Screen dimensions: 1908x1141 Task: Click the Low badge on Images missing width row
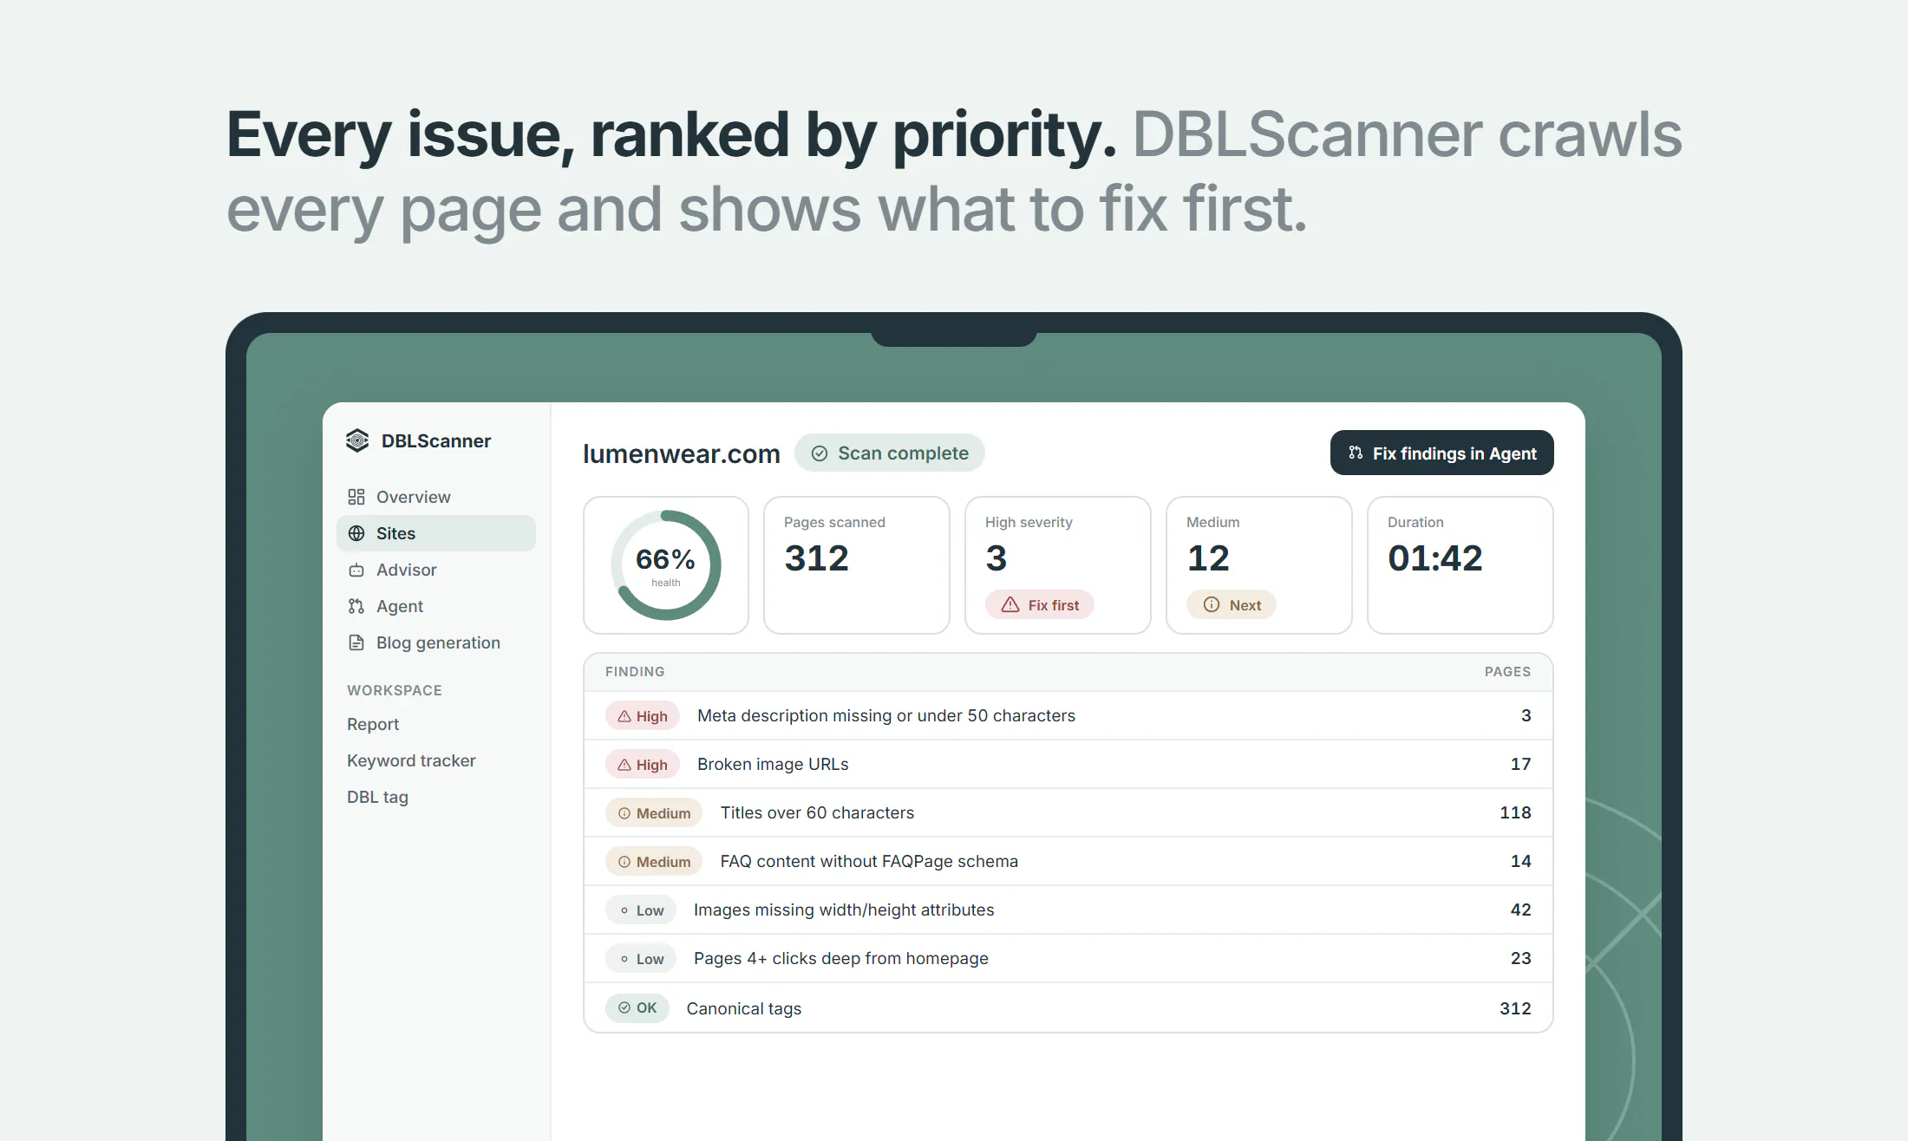click(641, 910)
